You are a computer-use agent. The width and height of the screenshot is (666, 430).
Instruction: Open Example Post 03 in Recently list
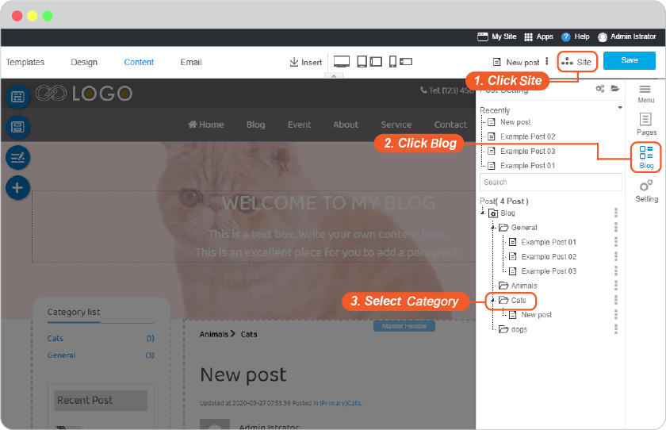(527, 151)
